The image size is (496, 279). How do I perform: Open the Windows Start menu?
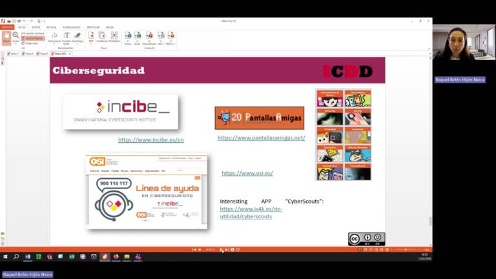click(5, 257)
